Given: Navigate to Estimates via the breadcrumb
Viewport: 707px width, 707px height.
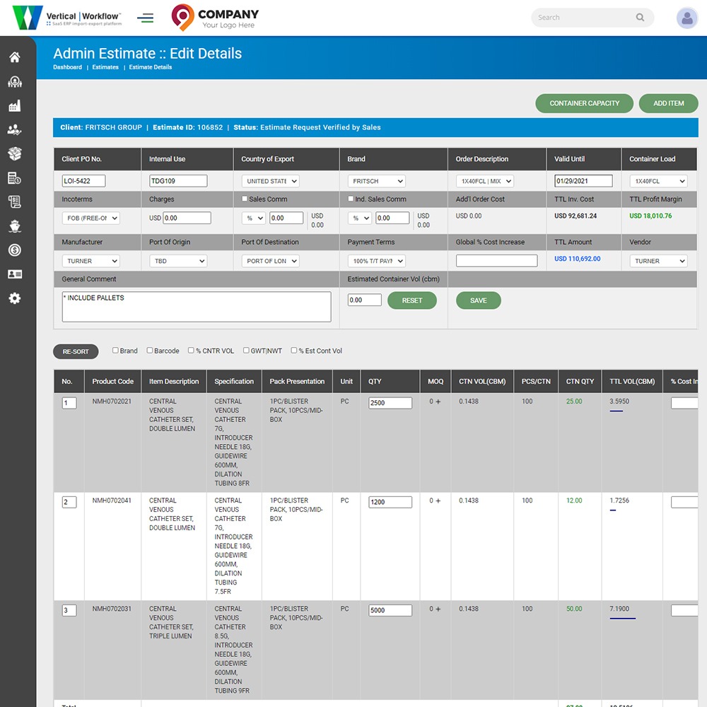Looking at the screenshot, I should point(105,67).
